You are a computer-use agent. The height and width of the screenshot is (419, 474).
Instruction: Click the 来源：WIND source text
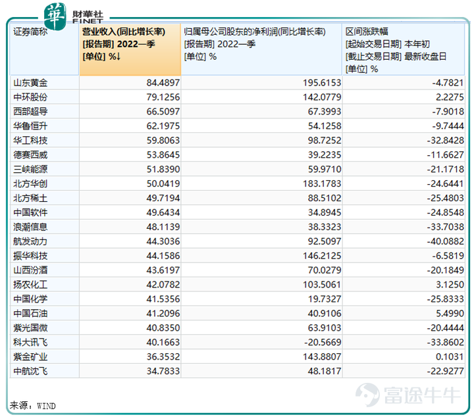point(32,406)
